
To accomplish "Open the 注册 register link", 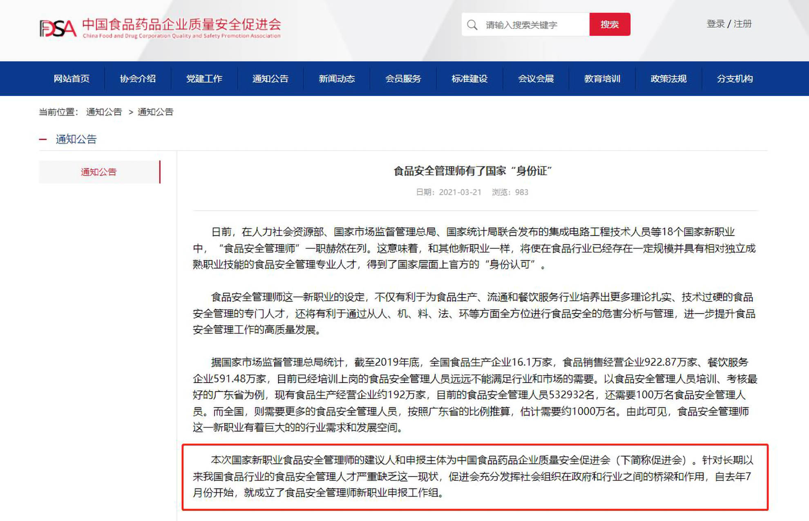I will (742, 24).
